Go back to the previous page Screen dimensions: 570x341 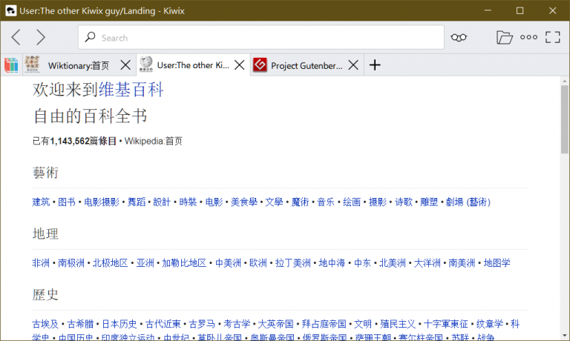(16, 37)
